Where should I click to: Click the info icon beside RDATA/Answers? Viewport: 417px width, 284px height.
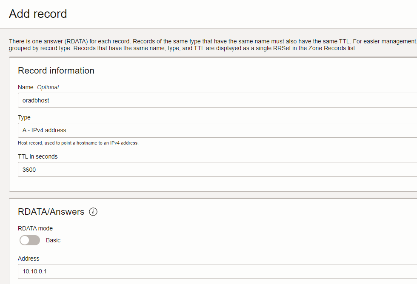point(93,212)
